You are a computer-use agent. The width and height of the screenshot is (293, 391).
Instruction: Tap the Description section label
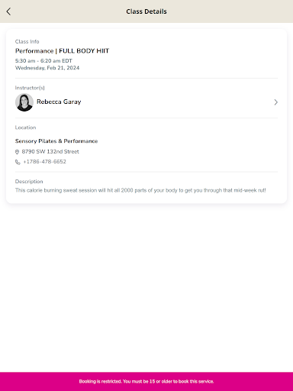(x=29, y=182)
